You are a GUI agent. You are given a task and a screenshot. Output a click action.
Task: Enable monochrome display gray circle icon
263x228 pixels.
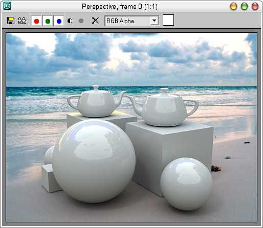point(81,21)
